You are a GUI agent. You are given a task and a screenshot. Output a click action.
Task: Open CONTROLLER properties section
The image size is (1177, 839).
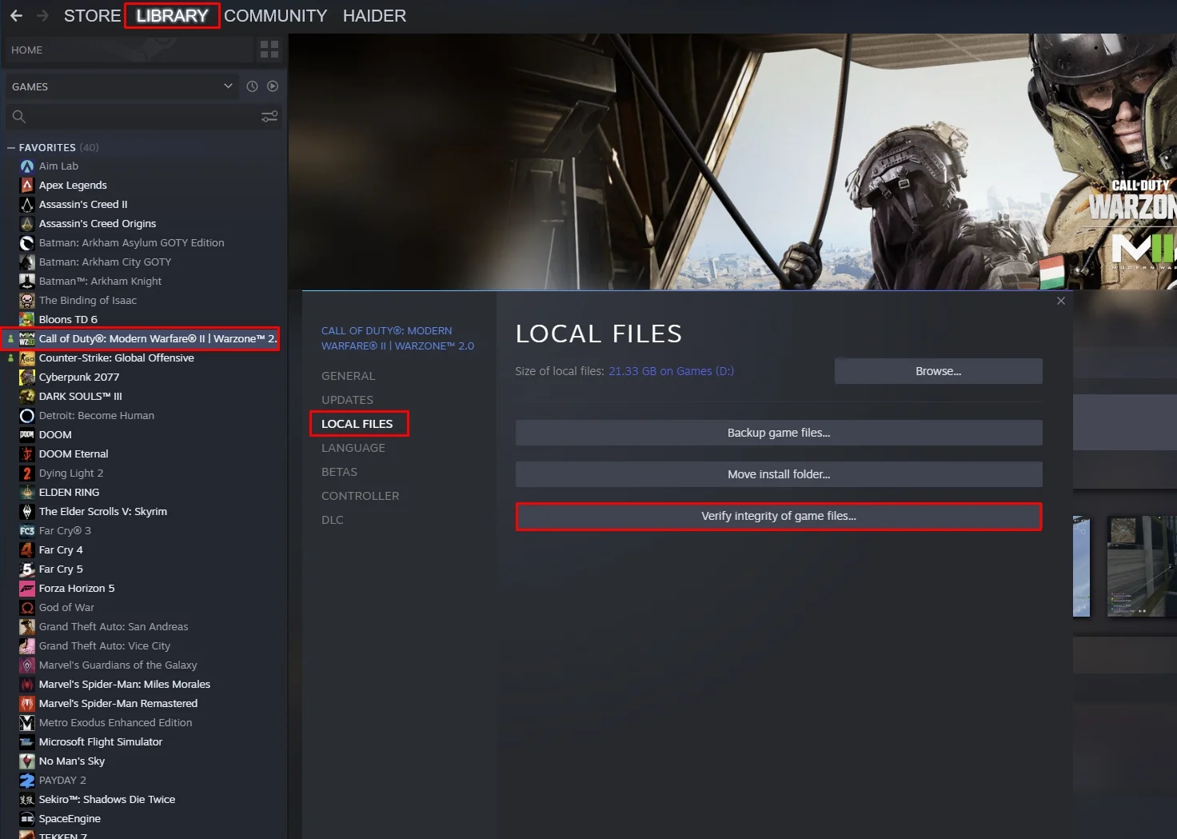pyautogui.click(x=360, y=496)
